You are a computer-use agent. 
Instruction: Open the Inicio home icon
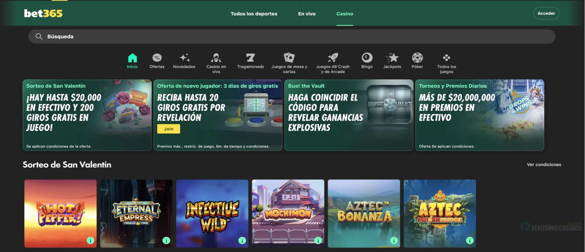pyautogui.click(x=132, y=58)
